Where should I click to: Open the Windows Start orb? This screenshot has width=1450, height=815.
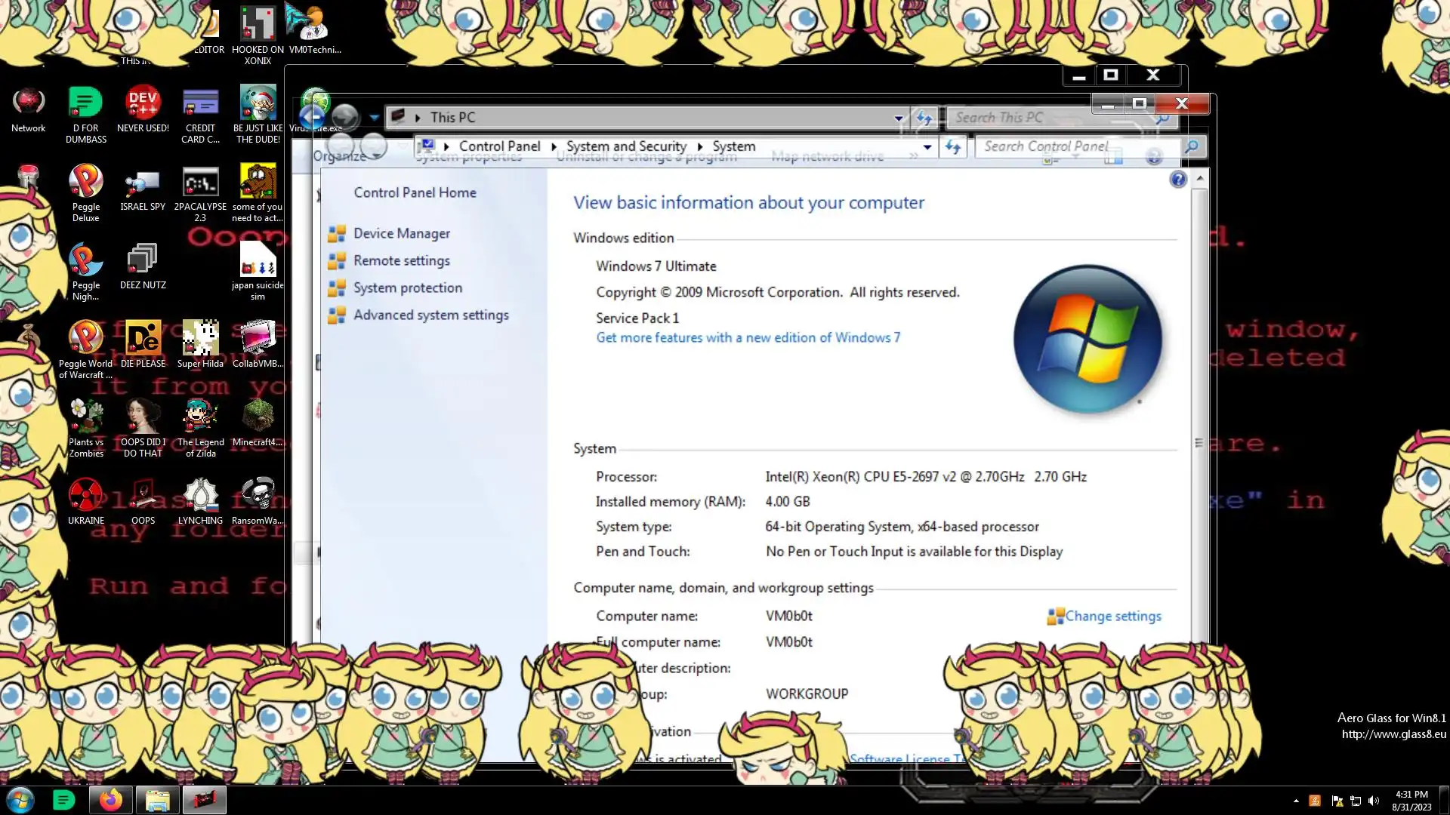[x=20, y=800]
